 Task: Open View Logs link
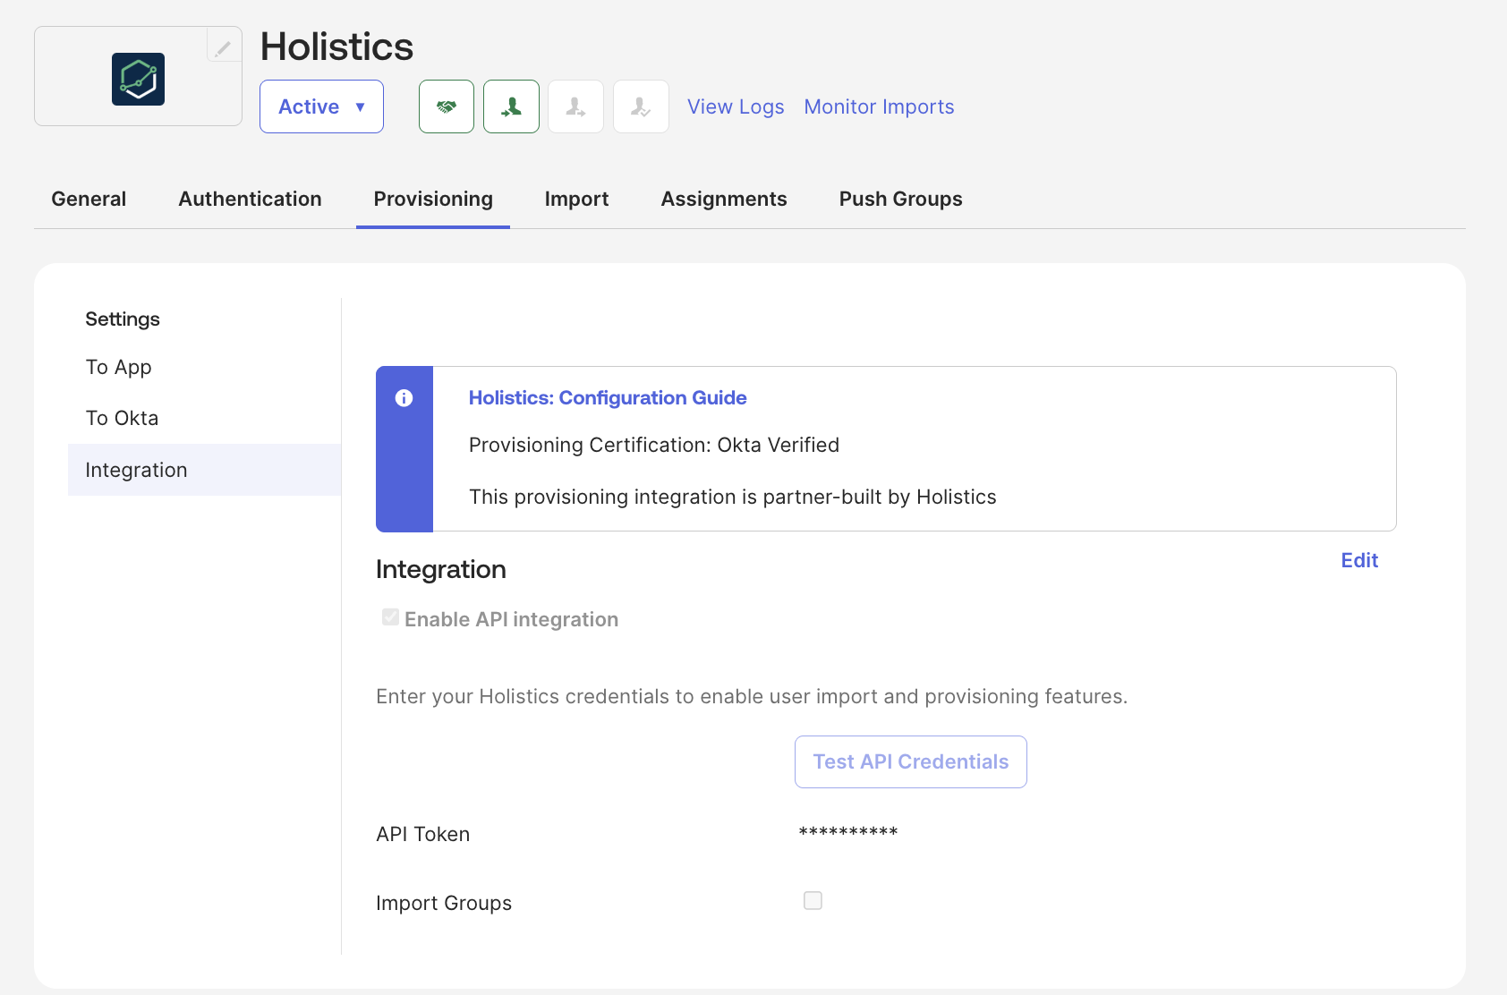[x=736, y=106]
